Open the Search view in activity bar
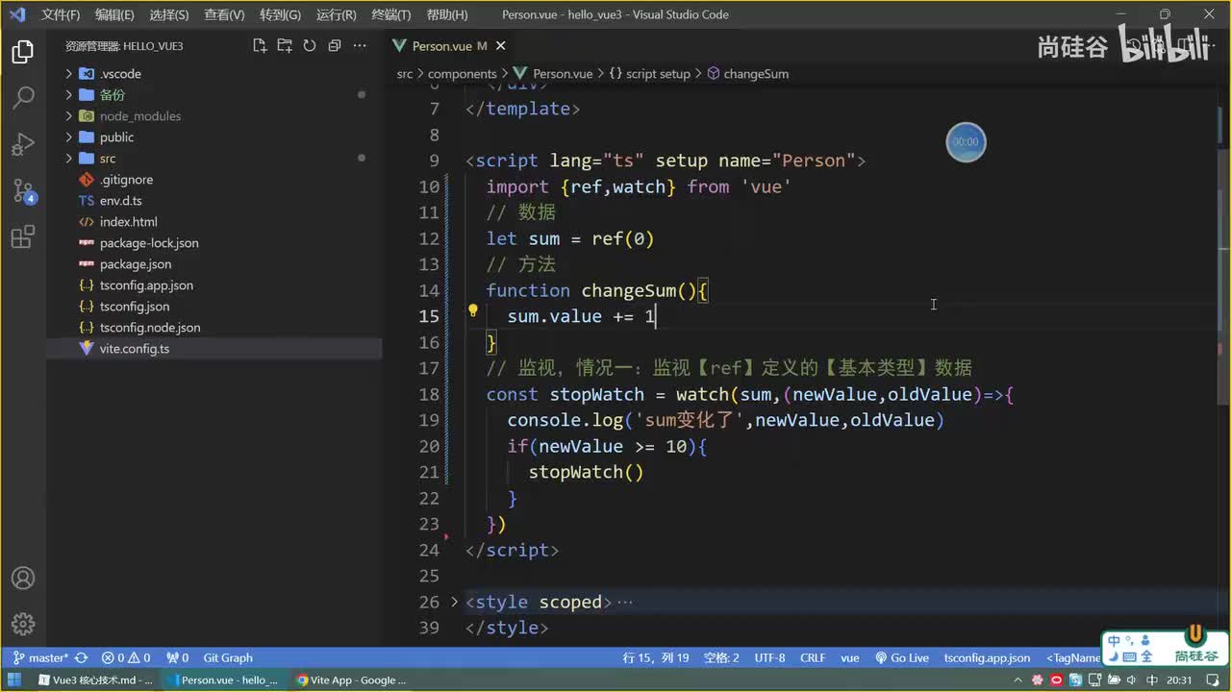The width and height of the screenshot is (1231, 692). tap(23, 98)
